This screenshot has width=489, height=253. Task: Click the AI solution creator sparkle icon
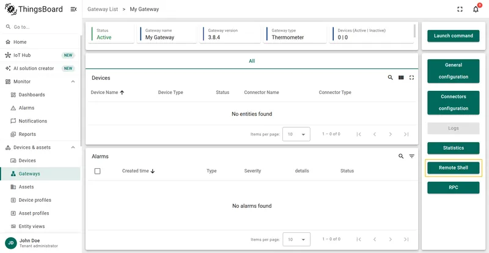8,68
